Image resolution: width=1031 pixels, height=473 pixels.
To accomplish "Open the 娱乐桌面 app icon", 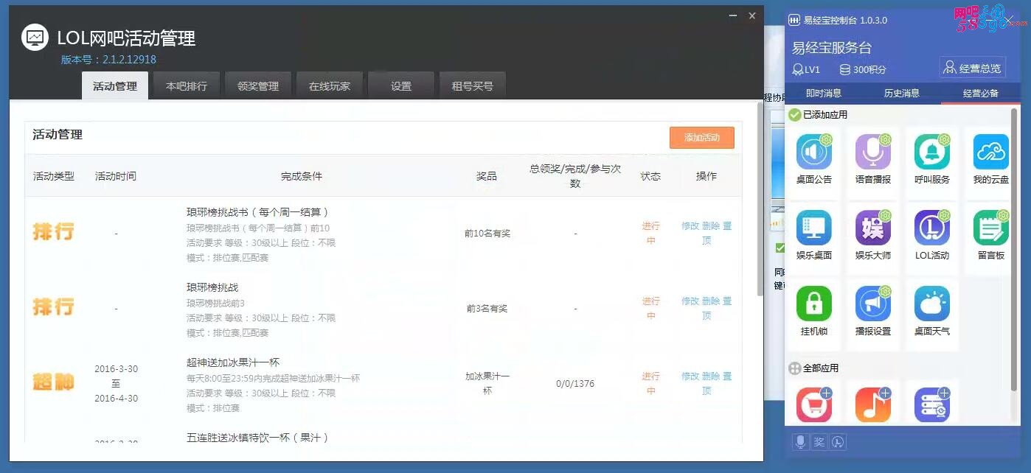I will pyautogui.click(x=814, y=228).
